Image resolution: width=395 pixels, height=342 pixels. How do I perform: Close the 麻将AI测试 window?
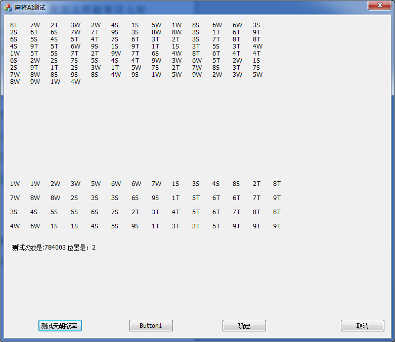pos(380,5)
